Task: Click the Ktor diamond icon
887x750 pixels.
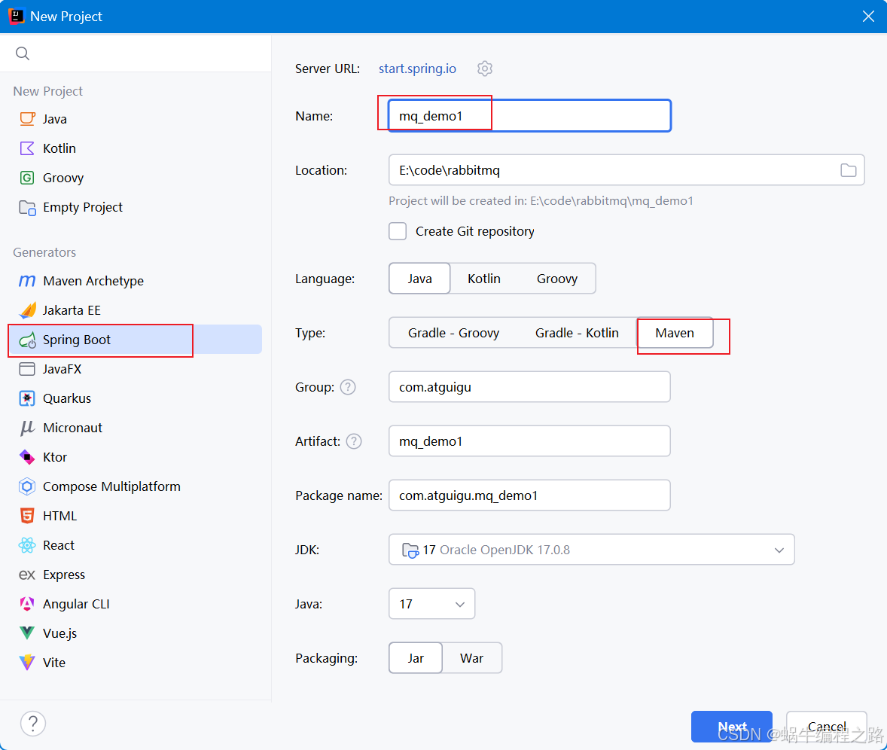Action: point(27,457)
